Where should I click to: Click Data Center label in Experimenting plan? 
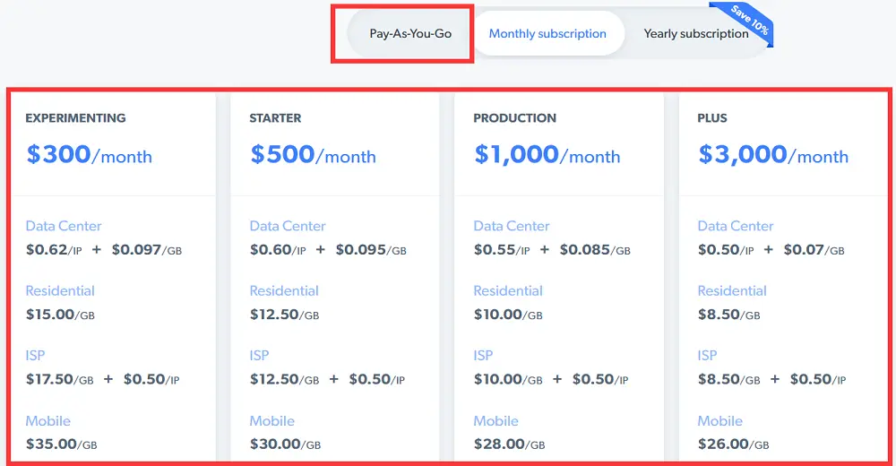pyautogui.click(x=64, y=226)
